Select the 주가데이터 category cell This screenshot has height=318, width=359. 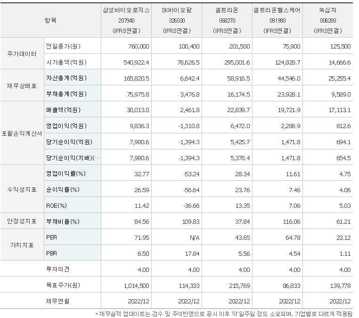click(x=22, y=54)
